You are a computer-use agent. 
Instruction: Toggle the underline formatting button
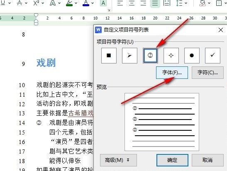[x=3, y=2]
